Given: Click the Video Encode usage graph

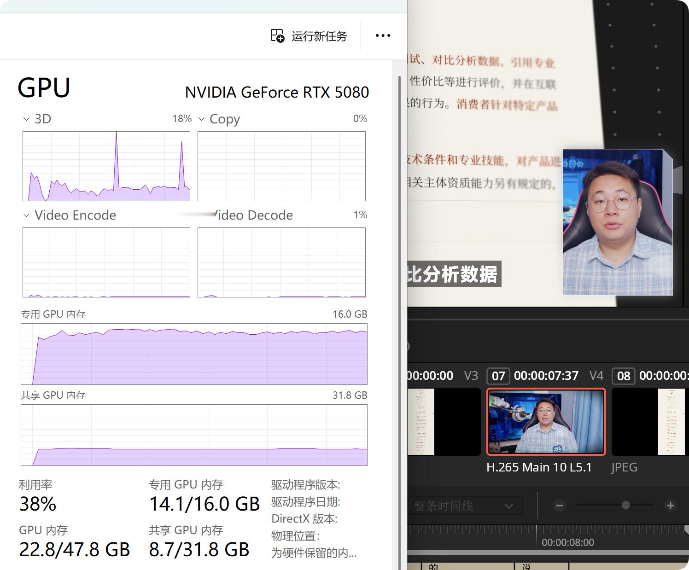Looking at the screenshot, I should pos(106,262).
